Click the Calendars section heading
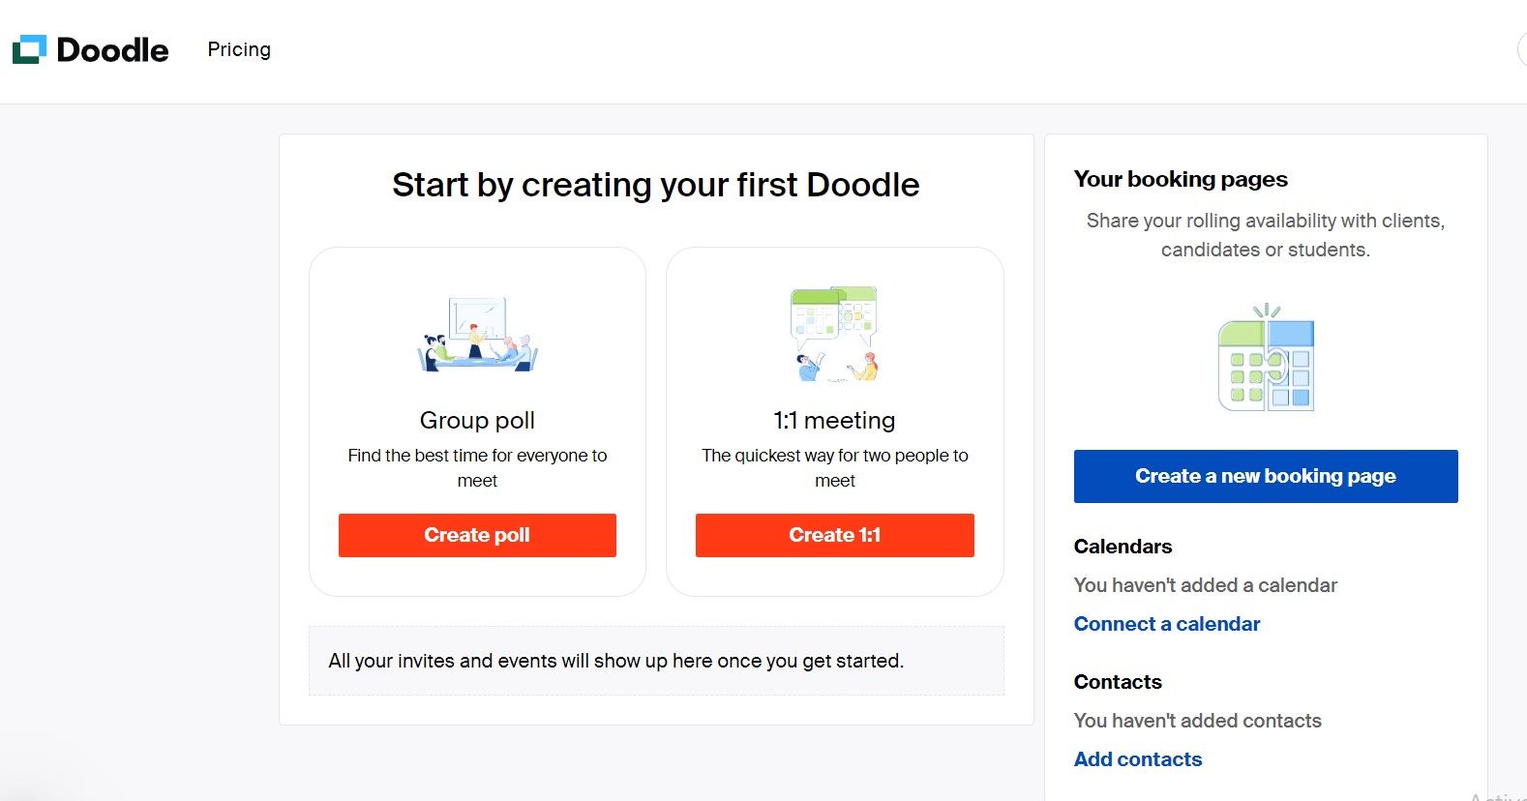The image size is (1527, 801). tap(1123, 547)
